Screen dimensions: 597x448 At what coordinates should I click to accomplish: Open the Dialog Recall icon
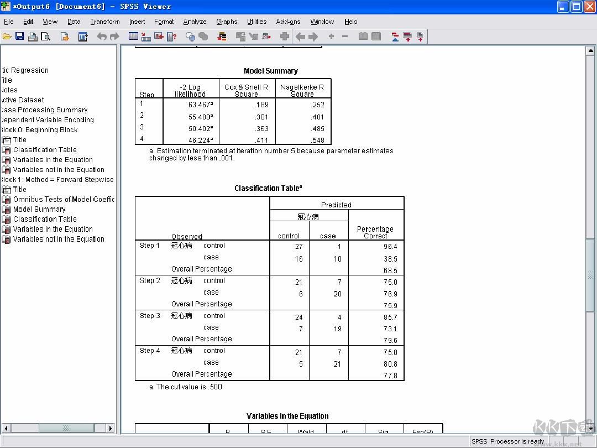[83, 37]
